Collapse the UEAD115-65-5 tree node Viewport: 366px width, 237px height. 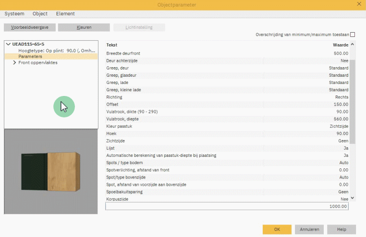point(8,44)
